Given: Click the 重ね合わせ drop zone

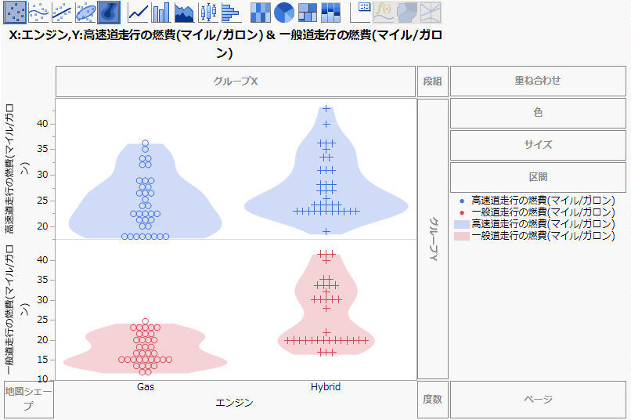Looking at the screenshot, I should [538, 81].
